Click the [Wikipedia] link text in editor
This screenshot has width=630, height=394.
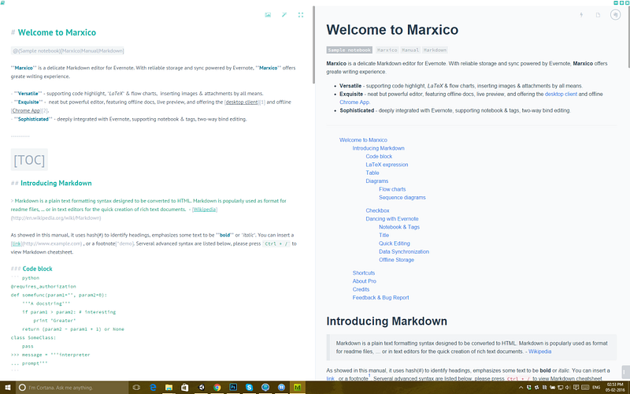205,210
